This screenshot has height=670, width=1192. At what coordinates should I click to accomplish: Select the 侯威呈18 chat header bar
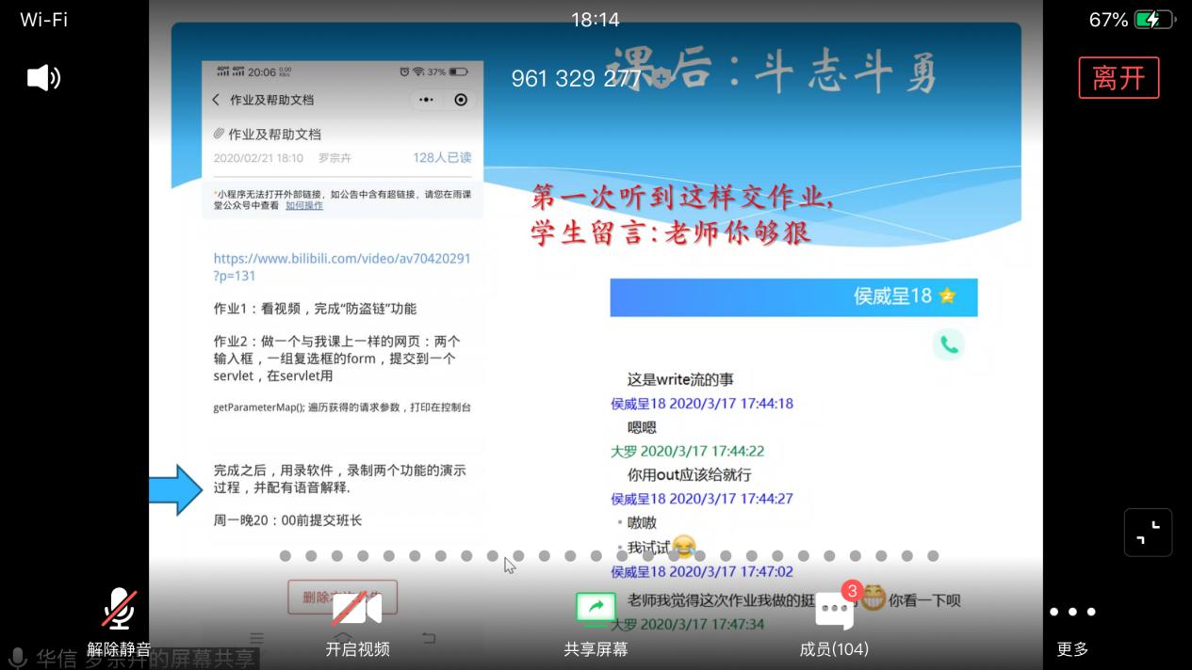pos(792,296)
